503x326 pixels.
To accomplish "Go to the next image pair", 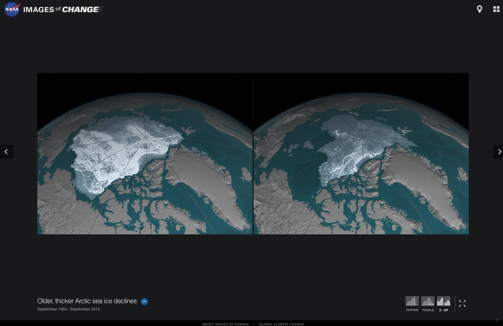I will [498, 152].
